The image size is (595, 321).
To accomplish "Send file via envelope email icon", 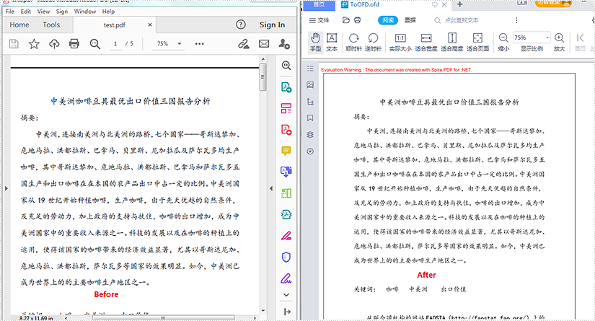I will point(264,43).
